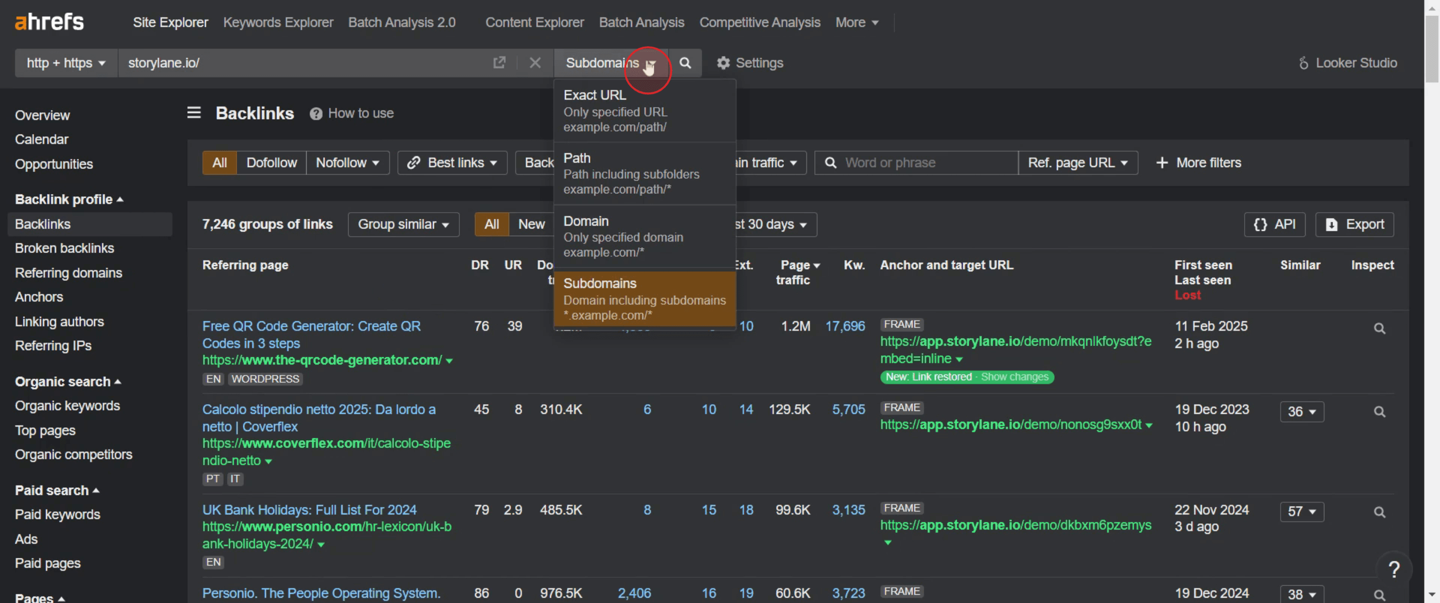1440x603 pixels.
Task: Click the round question mark help button
Action: click(x=1393, y=569)
